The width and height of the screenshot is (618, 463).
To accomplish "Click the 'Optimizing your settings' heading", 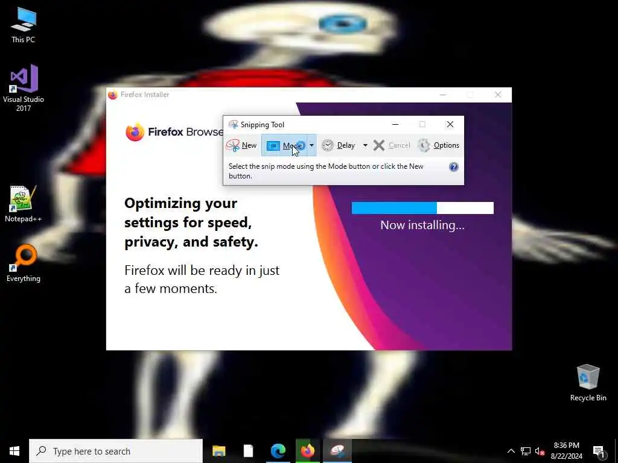I will coord(191,222).
